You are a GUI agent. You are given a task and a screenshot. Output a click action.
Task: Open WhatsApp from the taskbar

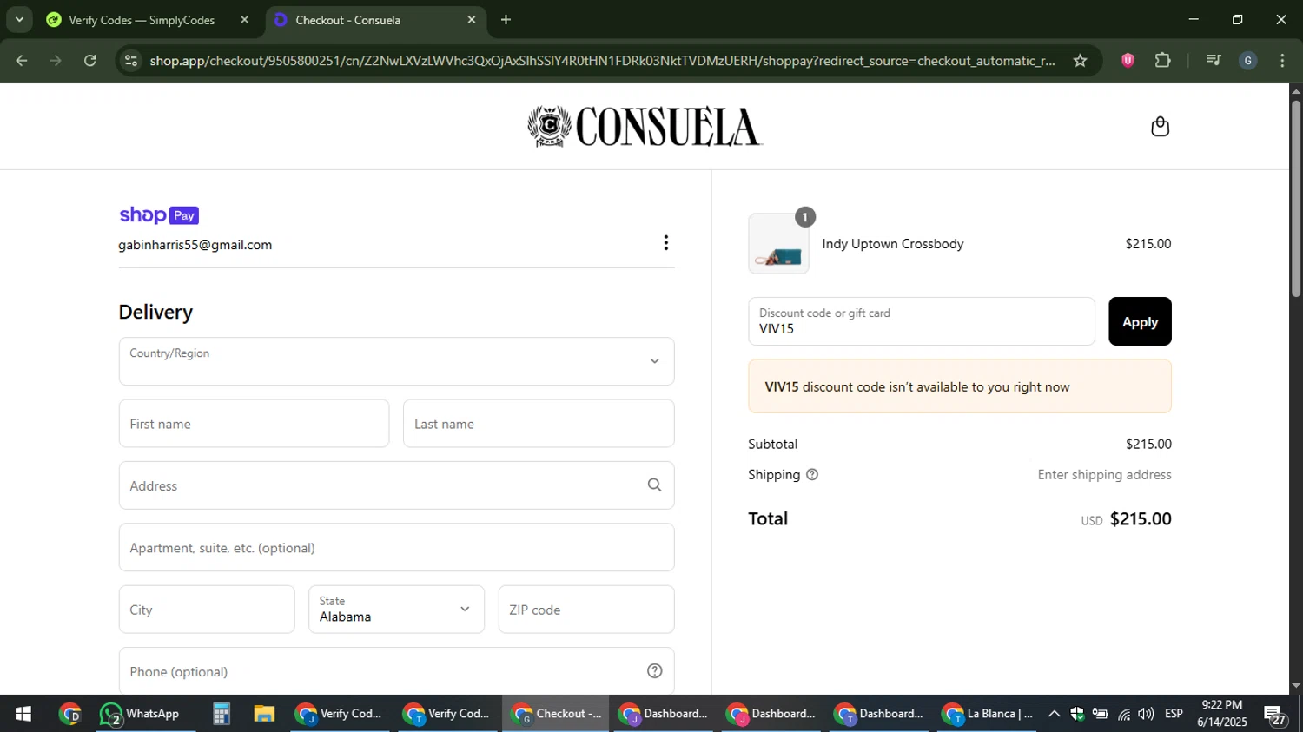click(x=141, y=714)
